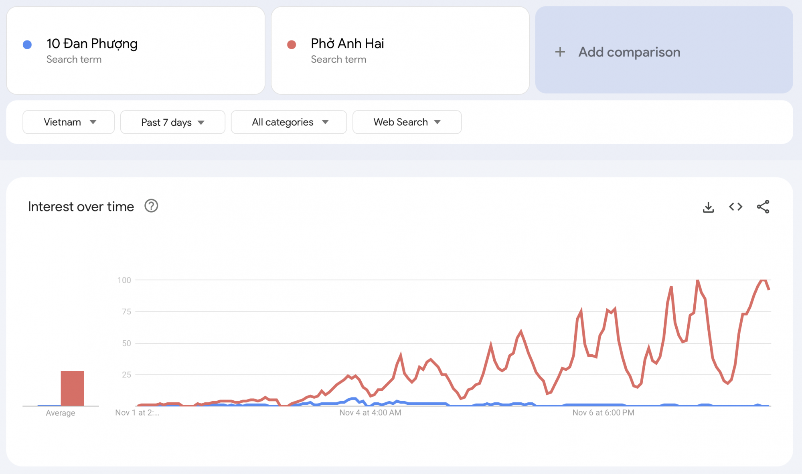The width and height of the screenshot is (802, 474).
Task: Click the 100 y-axis value label
Action: [124, 280]
